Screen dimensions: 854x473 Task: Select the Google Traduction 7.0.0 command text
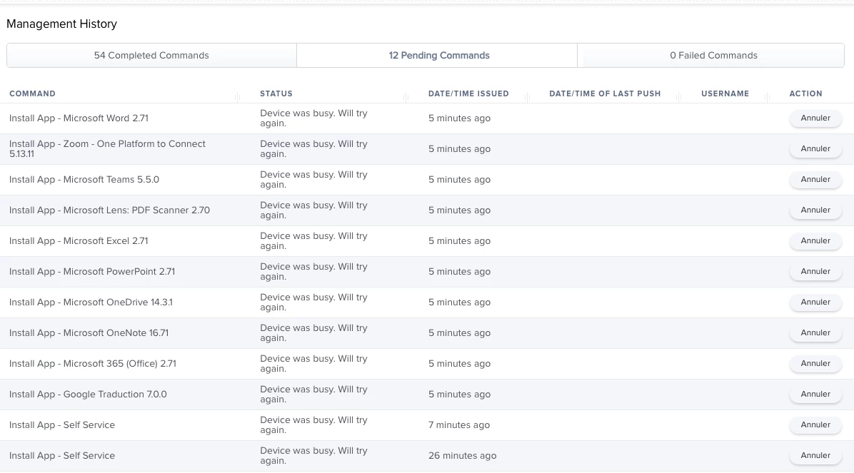pos(88,394)
